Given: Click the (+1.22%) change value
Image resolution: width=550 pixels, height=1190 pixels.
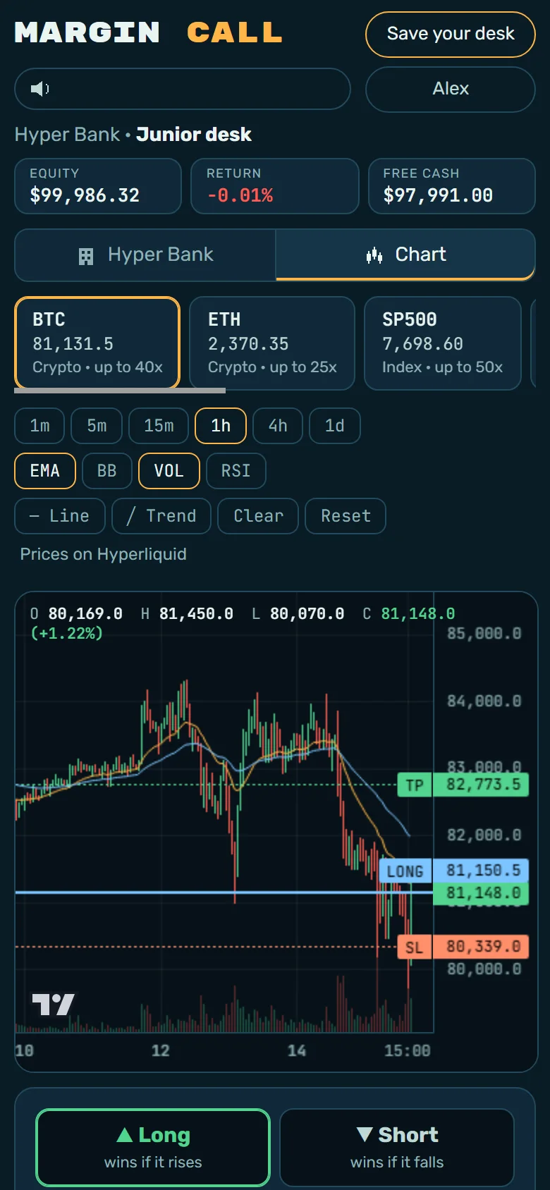Looking at the screenshot, I should click(67, 634).
